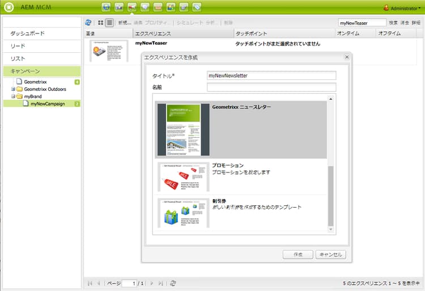Screen dimensions: 425x291
Task: Click the empty 名前 input field
Action: point(271,87)
